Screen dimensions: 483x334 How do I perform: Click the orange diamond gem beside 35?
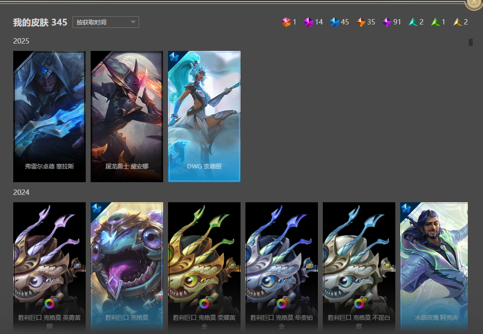361,22
